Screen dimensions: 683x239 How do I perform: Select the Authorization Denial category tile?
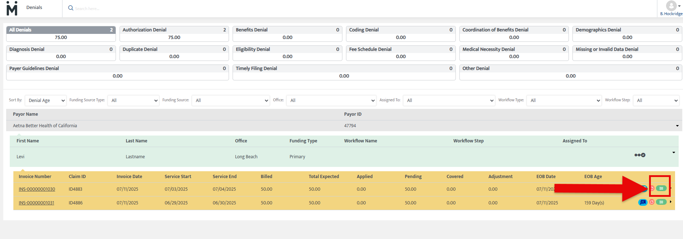click(x=174, y=34)
